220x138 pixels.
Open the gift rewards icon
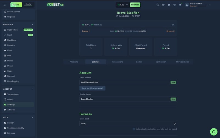(163, 5)
